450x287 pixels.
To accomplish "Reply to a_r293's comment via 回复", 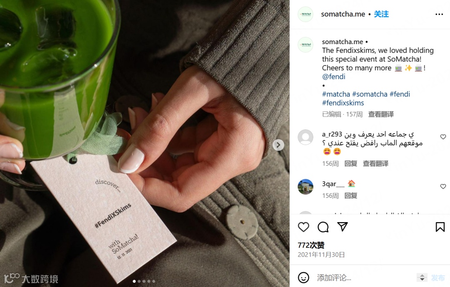I will tap(350, 163).
